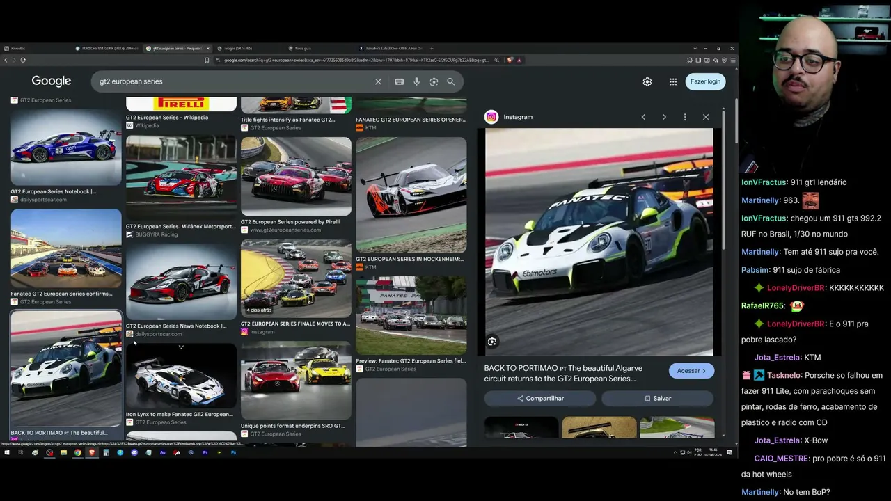Screen dimensions: 891x501
Task: Open Preview: Fanatec GT2 European Series thumbnail
Action: [x=411, y=316]
